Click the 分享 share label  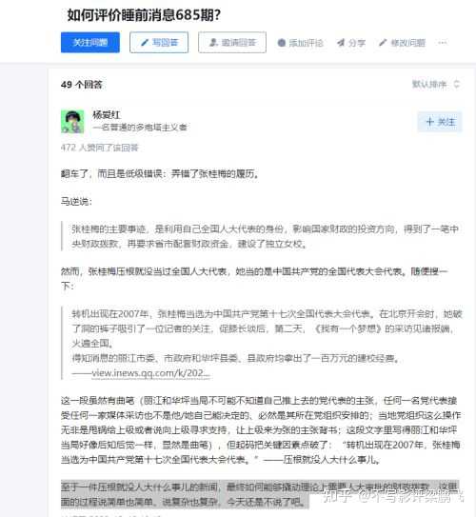[x=357, y=43]
